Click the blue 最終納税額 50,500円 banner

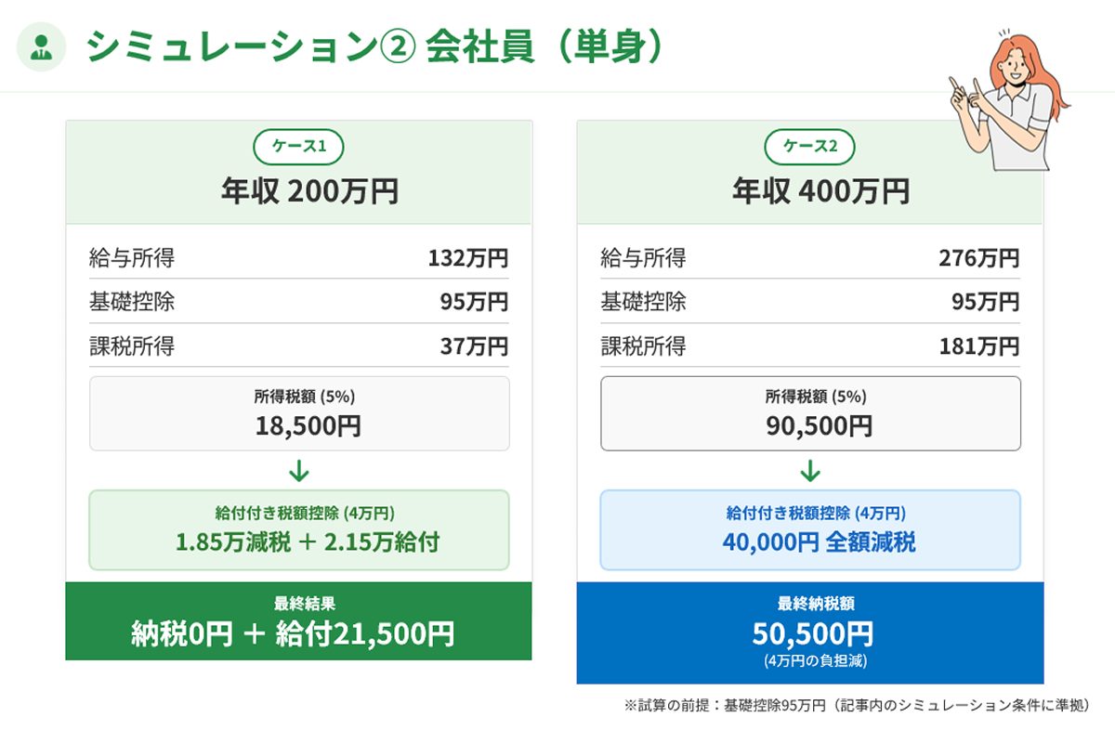pos(810,632)
